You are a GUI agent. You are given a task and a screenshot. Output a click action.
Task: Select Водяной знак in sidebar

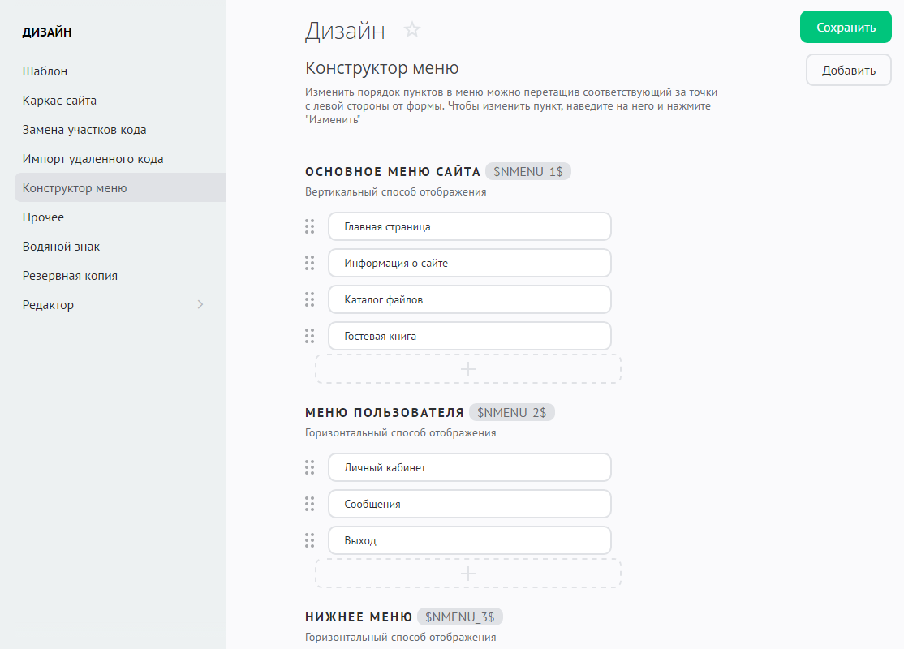tap(61, 247)
